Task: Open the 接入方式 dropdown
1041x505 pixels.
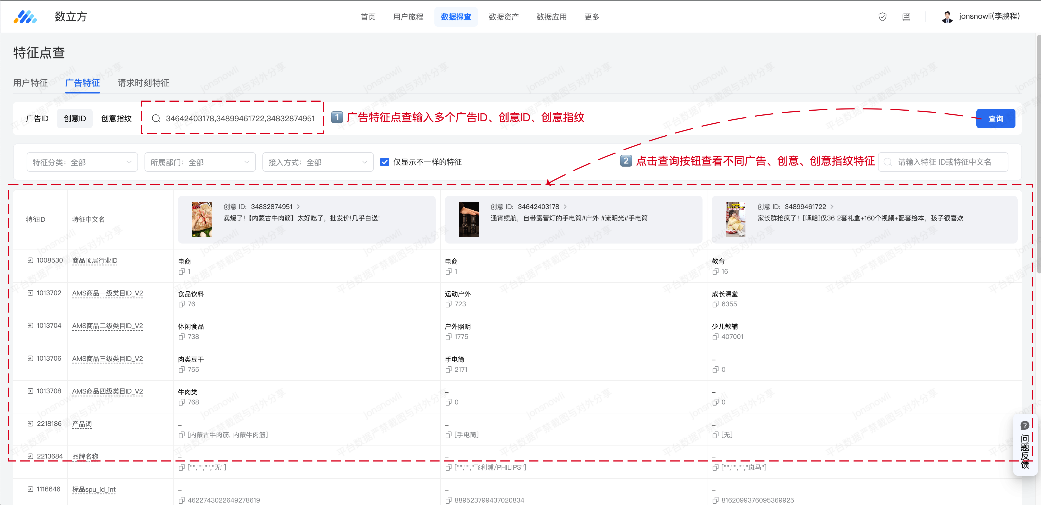Action: (318, 162)
